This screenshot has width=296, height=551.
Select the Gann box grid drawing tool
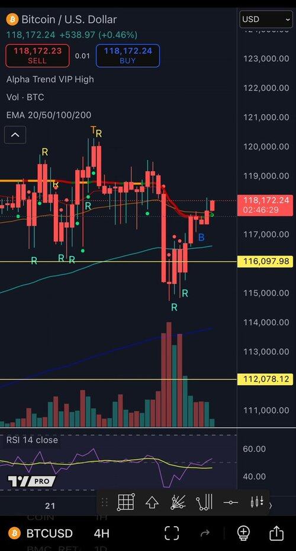pyautogui.click(x=126, y=502)
